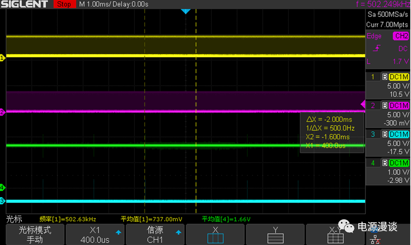Toggle channel 3 DC1M coupling badge
The image size is (411, 245).
click(x=398, y=134)
